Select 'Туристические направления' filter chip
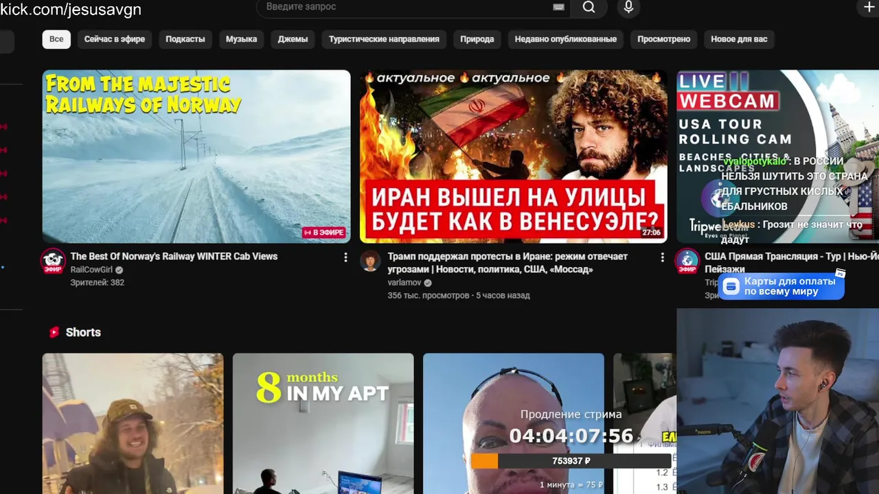This screenshot has width=879, height=494. coord(384,39)
